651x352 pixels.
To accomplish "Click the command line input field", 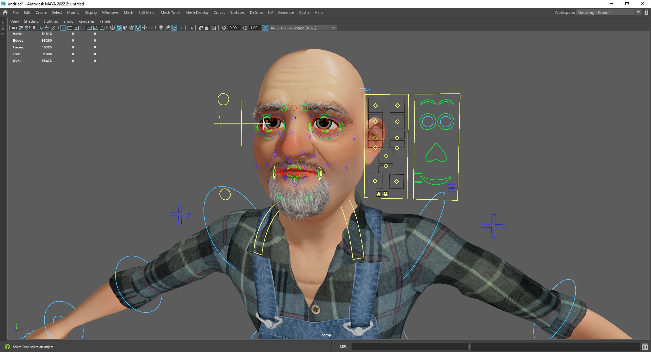I will (410, 347).
